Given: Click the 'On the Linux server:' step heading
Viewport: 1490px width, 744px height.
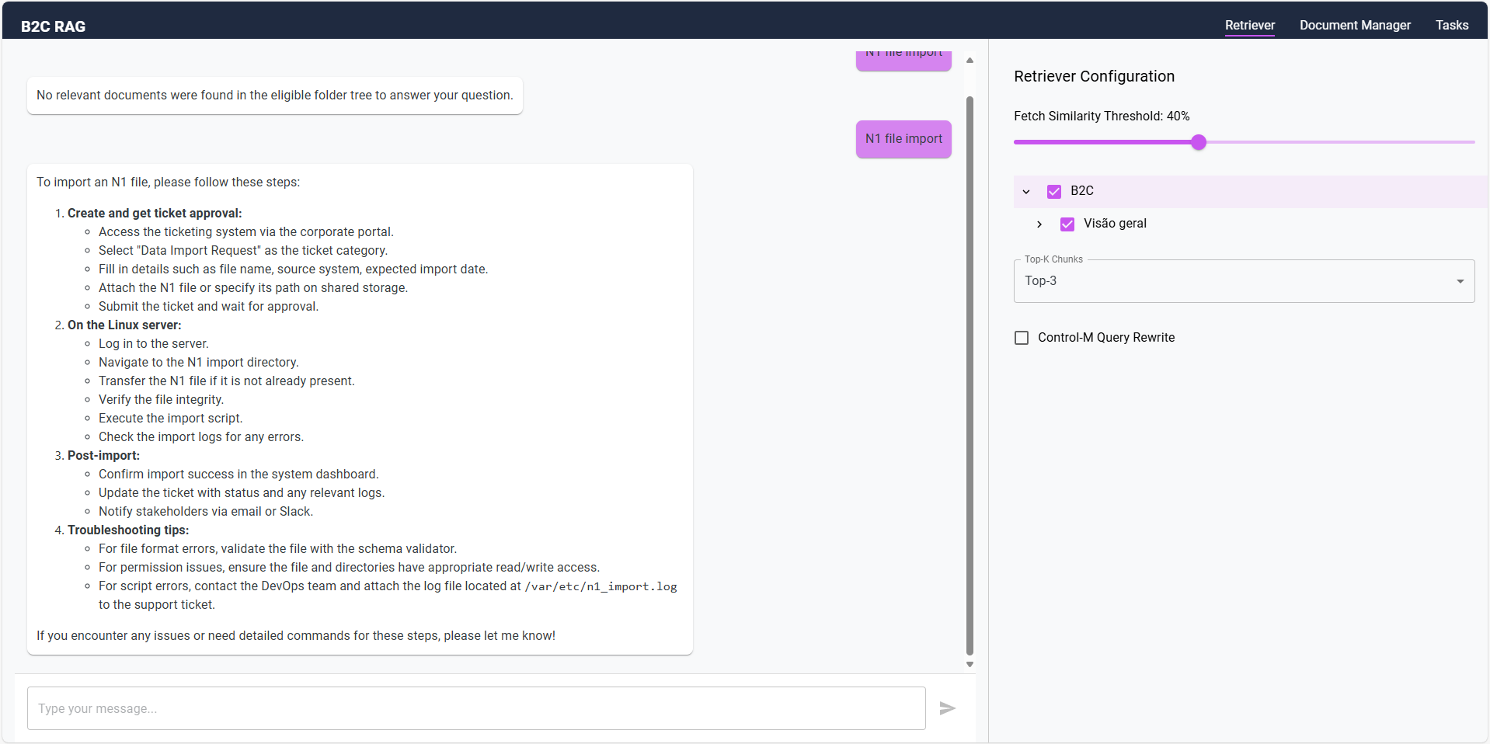Looking at the screenshot, I should 124,325.
